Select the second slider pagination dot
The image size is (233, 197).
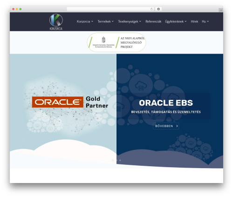(116, 160)
